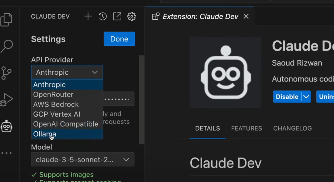Click the Claude Dev heading under Details
Viewport: 334px width, 182px height.
(x=225, y=163)
